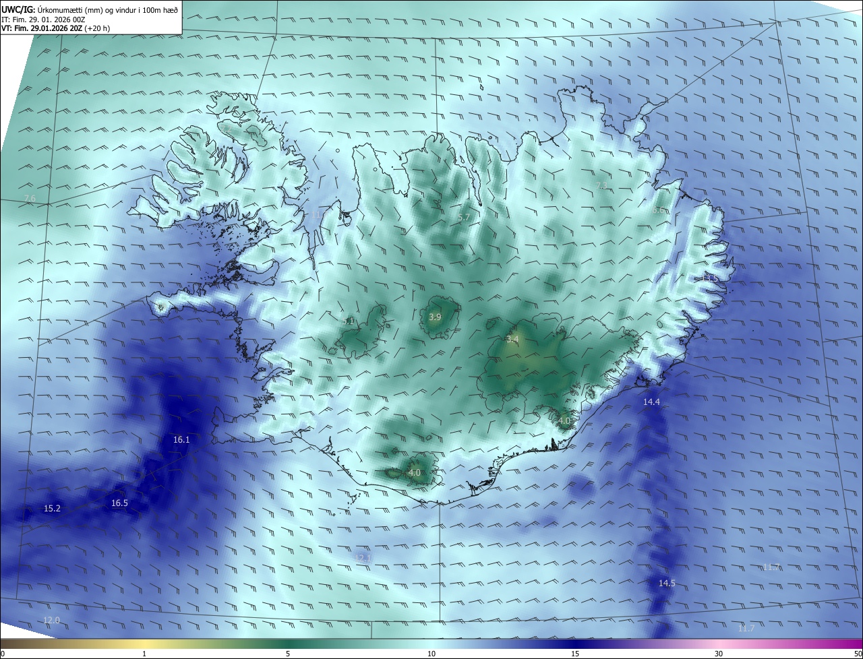Image resolution: width=863 pixels, height=659 pixels.
Task: Click the precipitation color scale bar
Action: click(x=431, y=644)
